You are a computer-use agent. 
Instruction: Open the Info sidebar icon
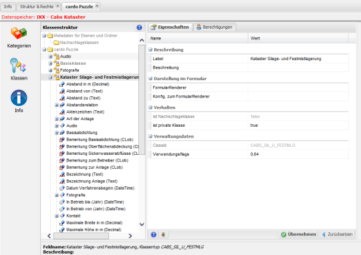tap(19, 97)
